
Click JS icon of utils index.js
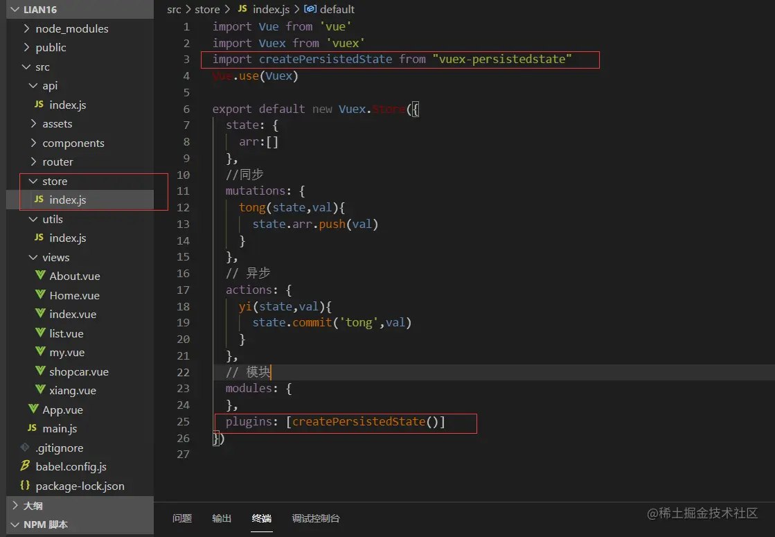coord(39,238)
